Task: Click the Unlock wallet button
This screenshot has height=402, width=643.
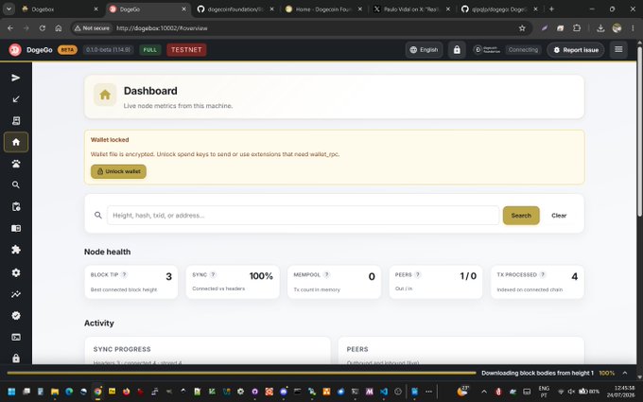Action: pos(118,171)
